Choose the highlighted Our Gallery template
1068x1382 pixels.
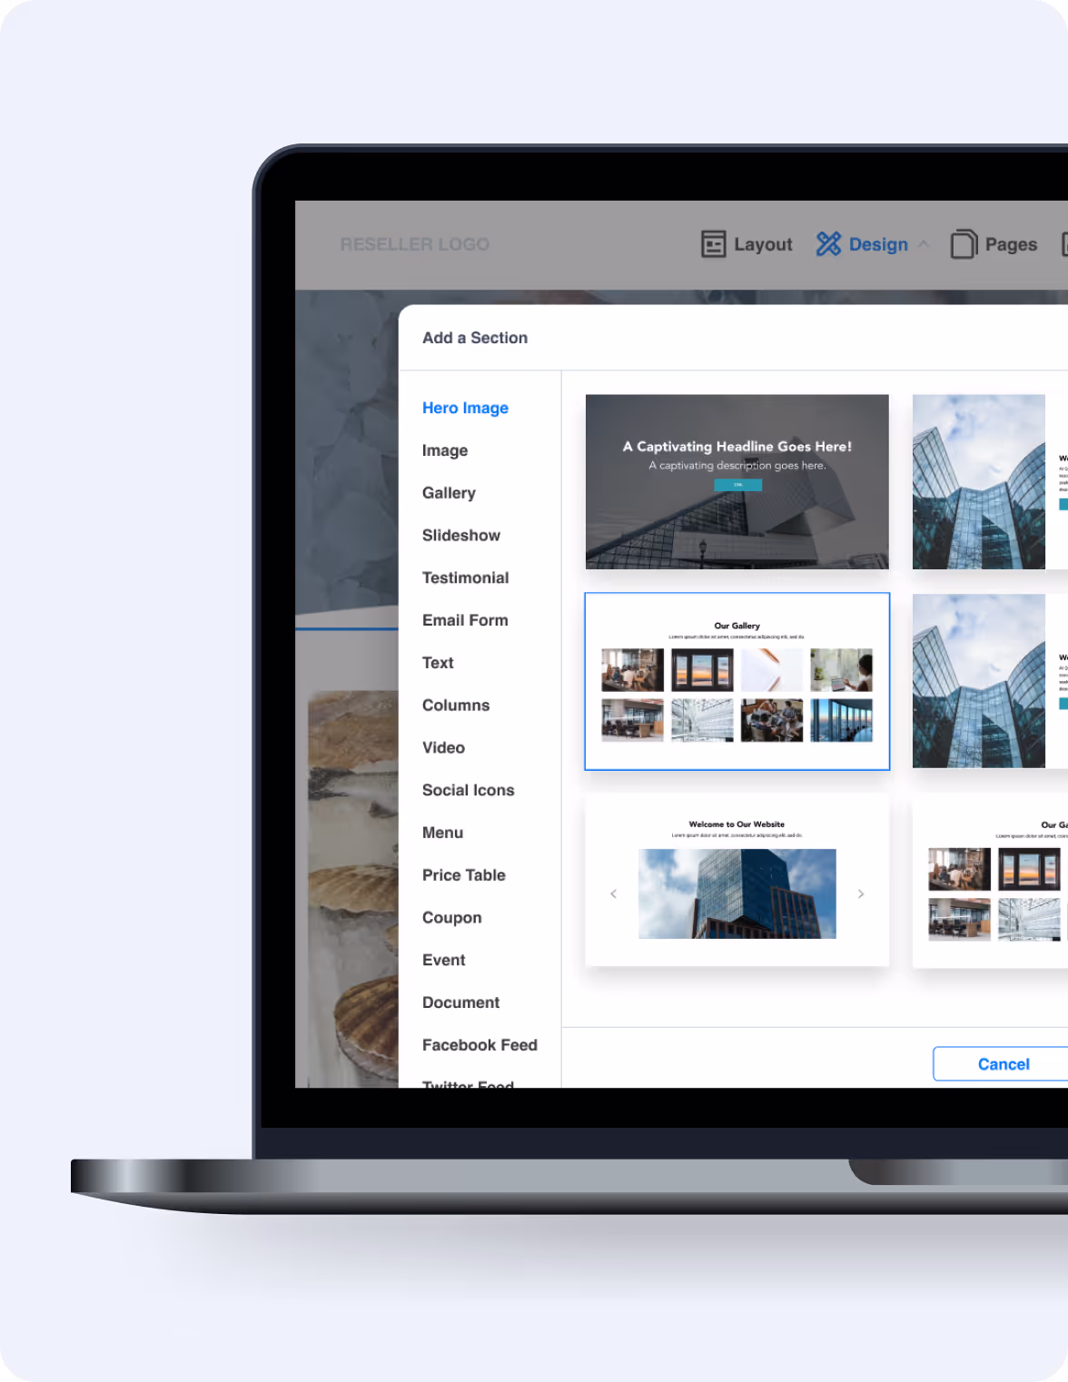(x=737, y=681)
